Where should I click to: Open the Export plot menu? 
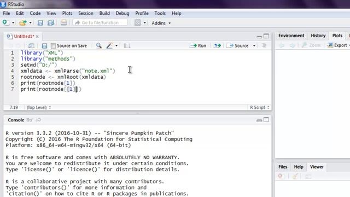[338, 45]
